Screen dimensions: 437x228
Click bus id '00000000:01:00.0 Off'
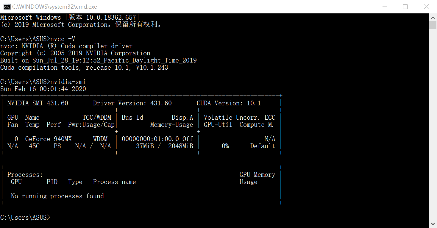pyautogui.click(x=157, y=139)
